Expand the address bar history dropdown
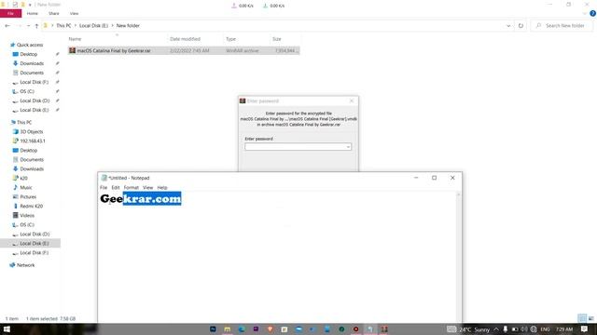597x335 pixels. coord(508,26)
